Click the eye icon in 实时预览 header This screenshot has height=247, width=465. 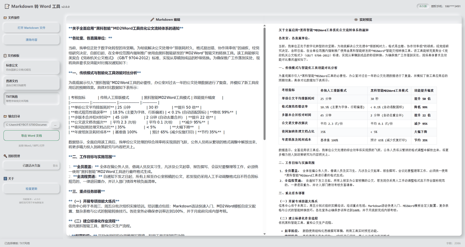356,19
